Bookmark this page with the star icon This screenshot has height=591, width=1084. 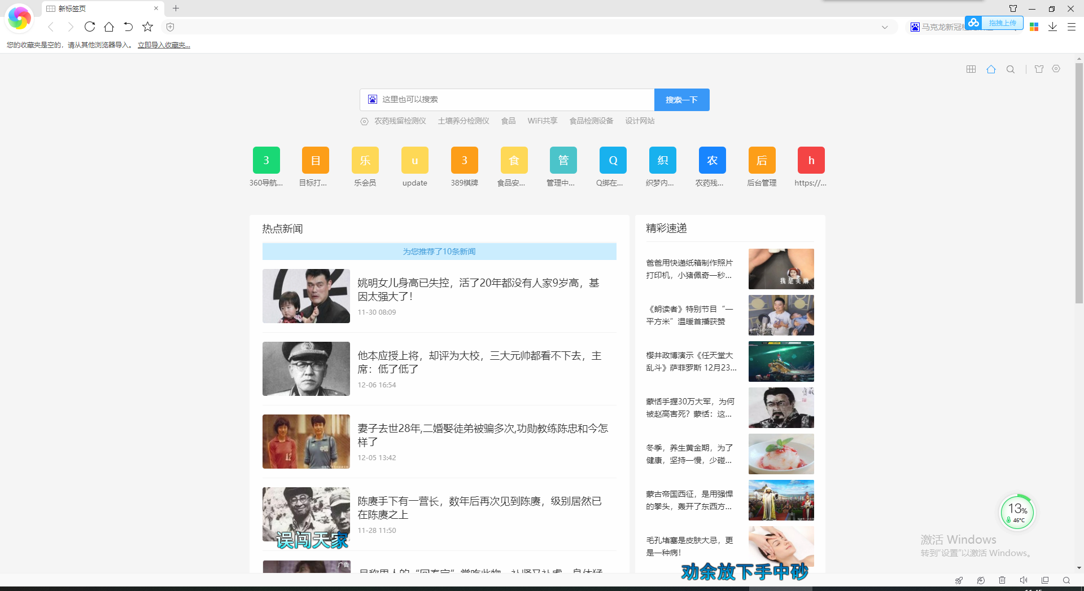pyautogui.click(x=147, y=27)
